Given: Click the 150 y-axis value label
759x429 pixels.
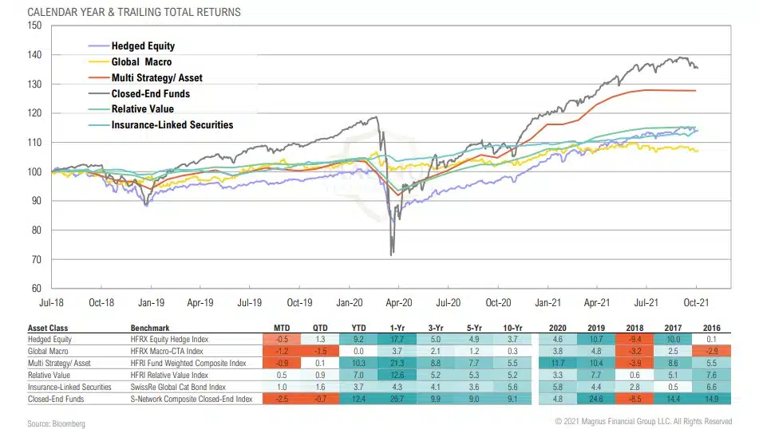Looking at the screenshot, I should (34, 26).
